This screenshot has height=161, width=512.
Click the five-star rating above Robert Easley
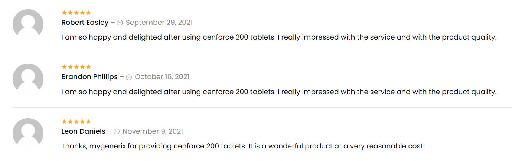(x=76, y=13)
